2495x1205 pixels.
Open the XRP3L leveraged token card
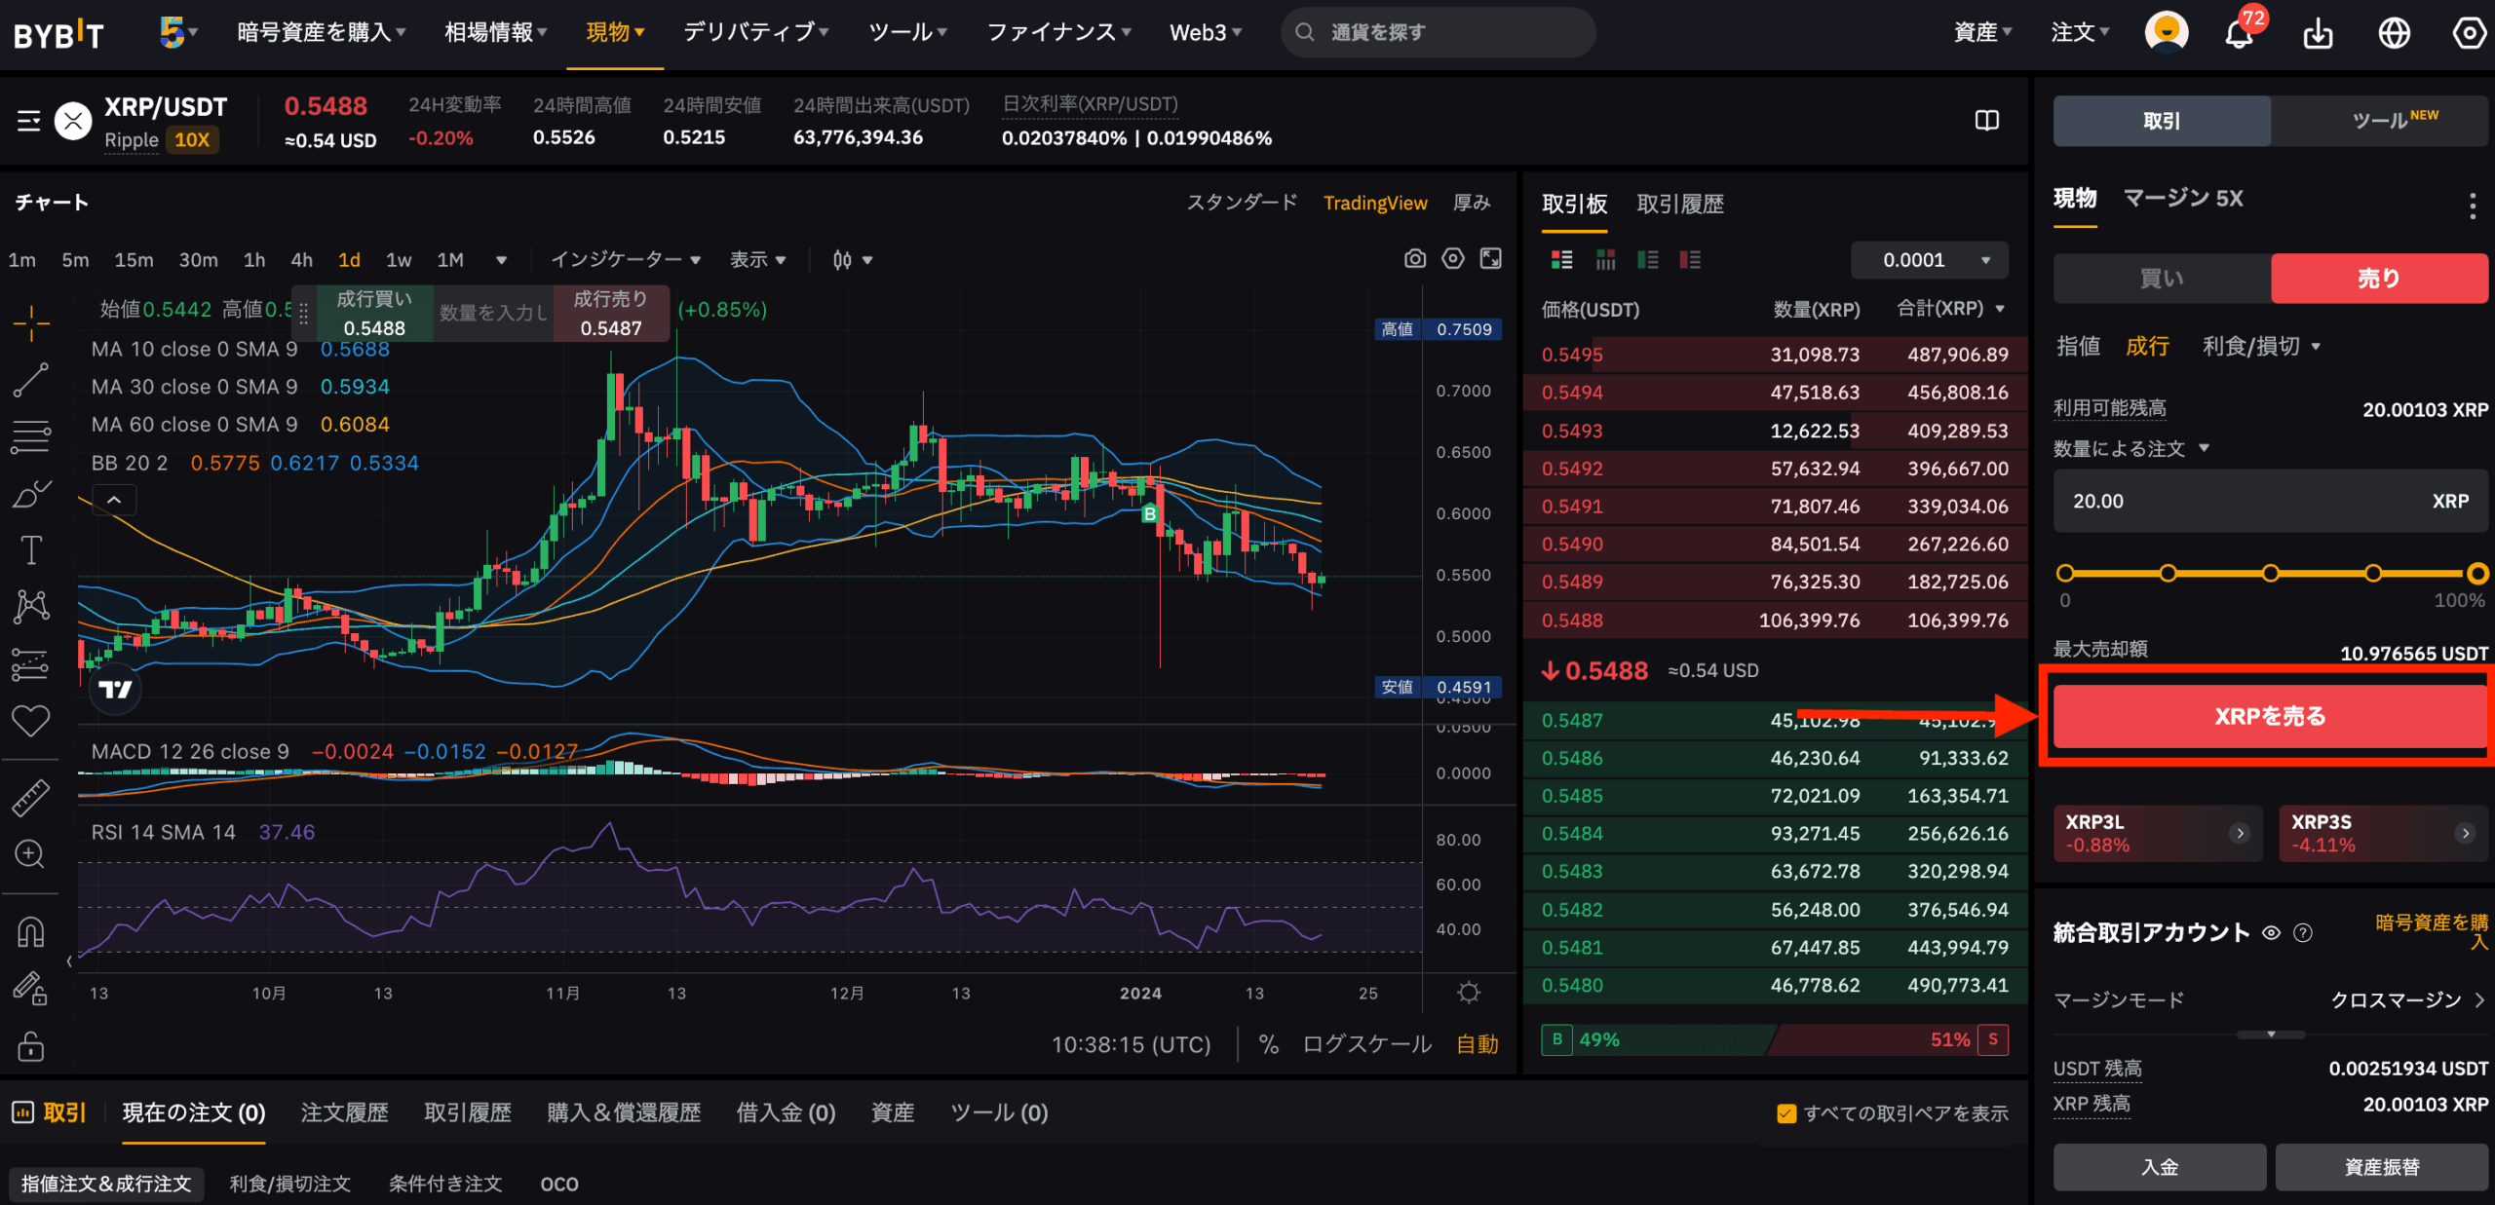coord(2157,833)
